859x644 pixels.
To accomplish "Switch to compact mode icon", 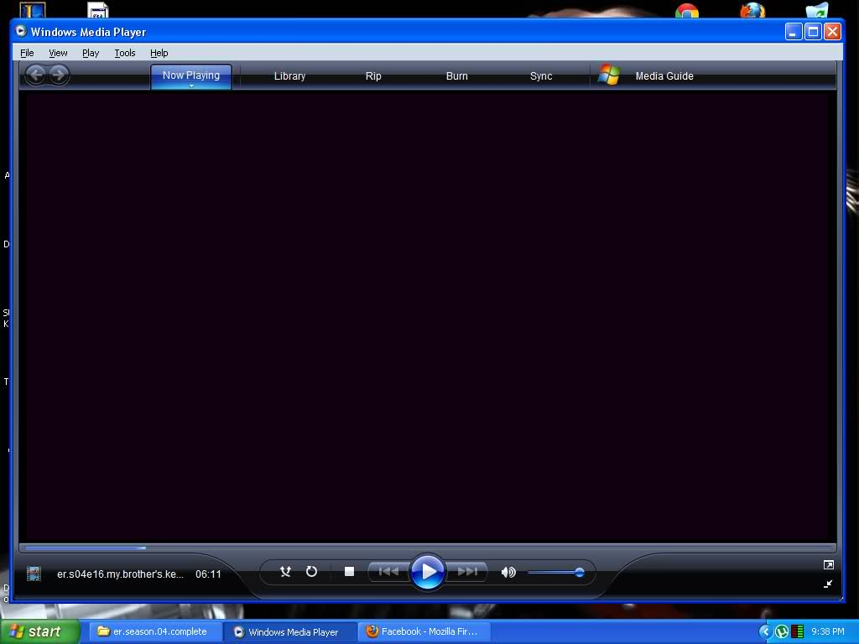I will [828, 584].
